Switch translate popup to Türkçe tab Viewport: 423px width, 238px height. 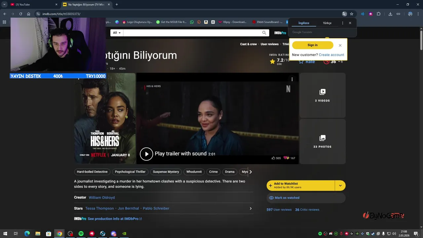click(327, 23)
